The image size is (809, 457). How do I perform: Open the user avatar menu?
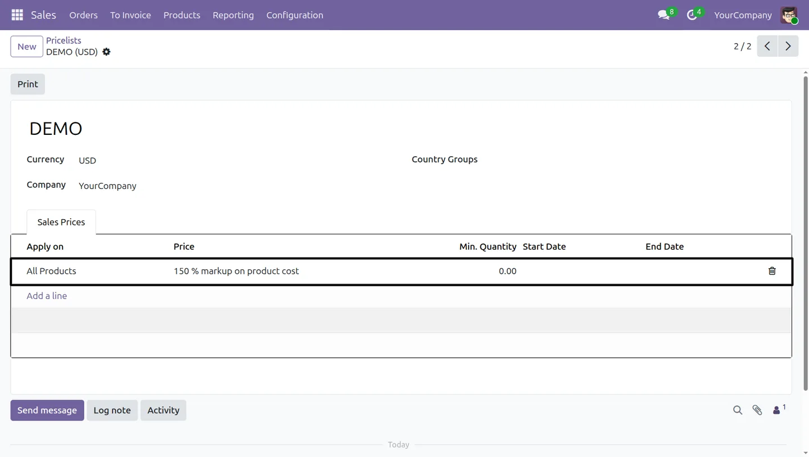click(789, 15)
